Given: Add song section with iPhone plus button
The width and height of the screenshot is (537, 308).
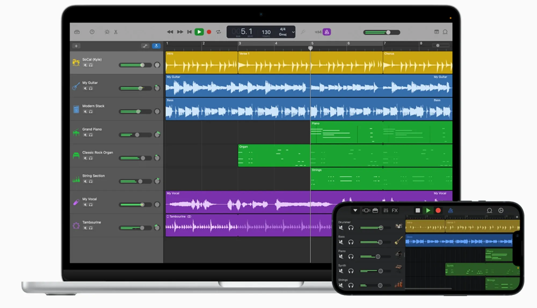Looking at the screenshot, I should [517, 217].
